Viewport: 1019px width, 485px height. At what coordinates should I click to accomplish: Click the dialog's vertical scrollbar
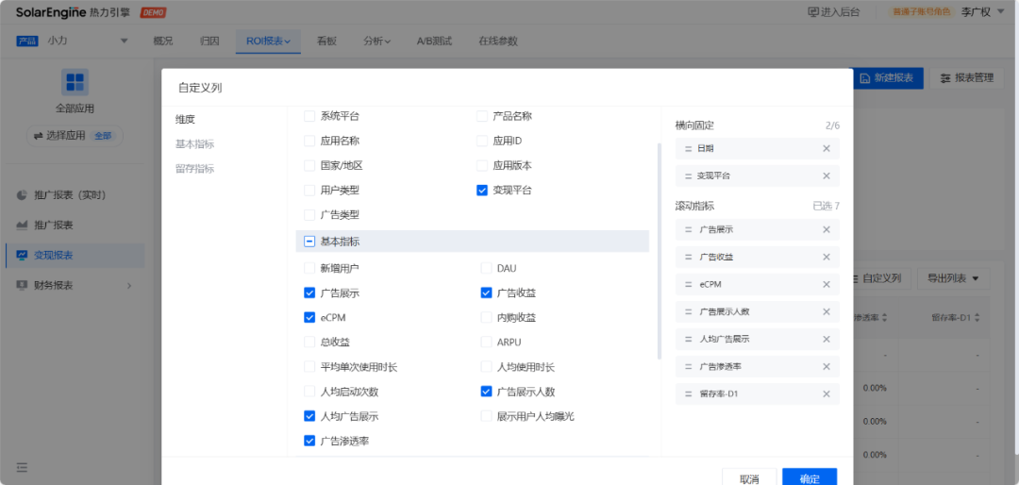[660, 251]
